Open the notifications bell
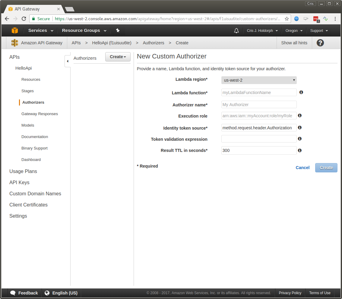 tap(236, 31)
